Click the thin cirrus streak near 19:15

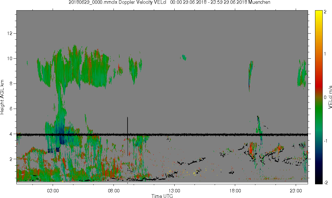[251, 76]
